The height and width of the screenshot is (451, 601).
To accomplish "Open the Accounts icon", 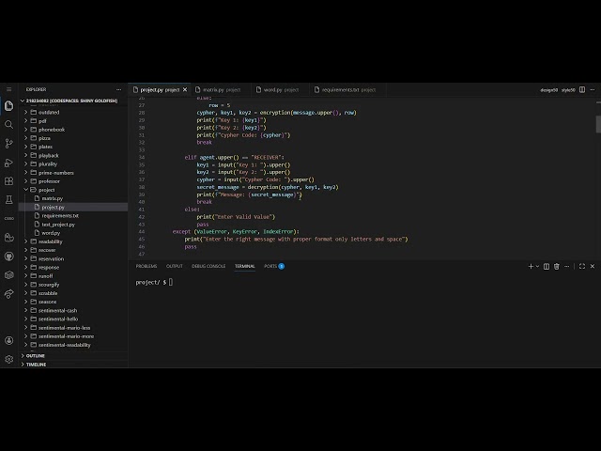I will 8,340.
